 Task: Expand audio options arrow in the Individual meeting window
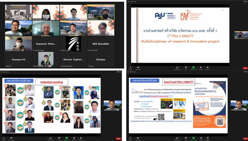tap(6, 138)
